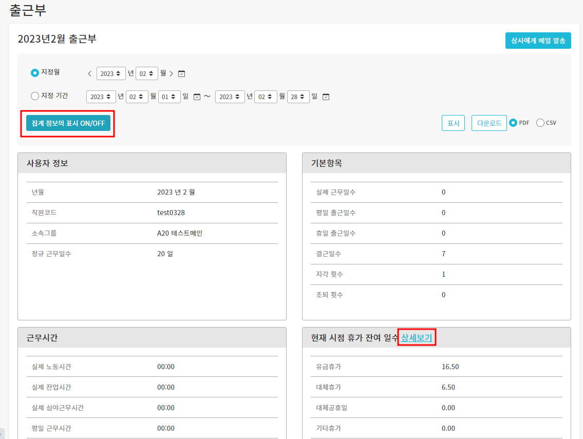Open the 상세보기 link for remaining leave
The height and width of the screenshot is (439, 583).
[x=417, y=338]
